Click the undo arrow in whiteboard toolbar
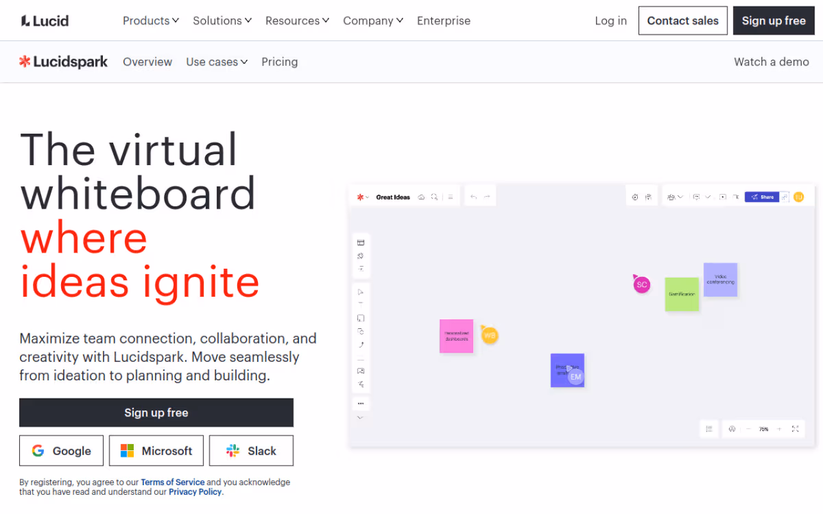 [x=473, y=197]
